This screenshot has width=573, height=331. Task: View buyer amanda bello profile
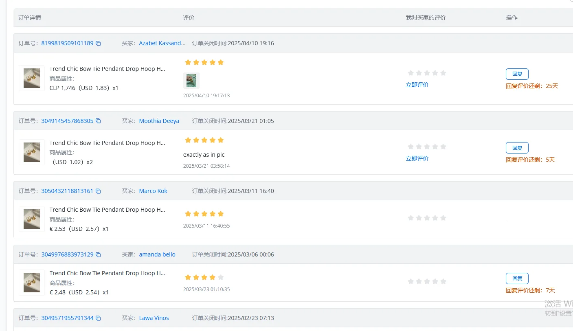pyautogui.click(x=157, y=254)
